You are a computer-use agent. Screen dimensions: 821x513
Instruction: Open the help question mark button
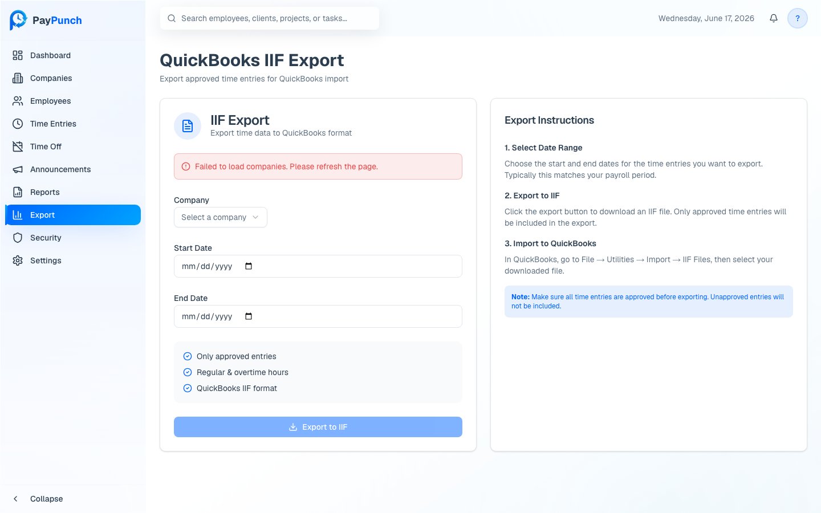798,18
